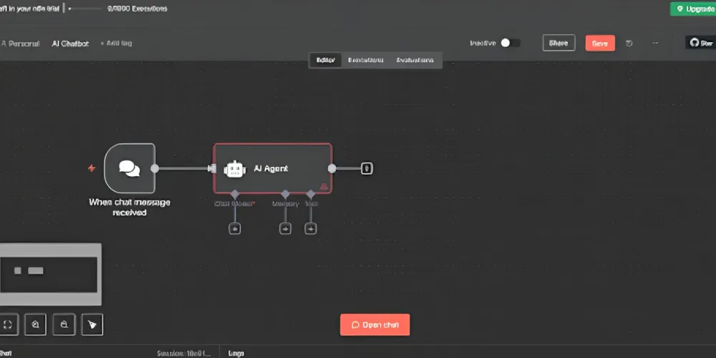Click the Memory diamond connector
716x358 pixels.
pos(286,194)
